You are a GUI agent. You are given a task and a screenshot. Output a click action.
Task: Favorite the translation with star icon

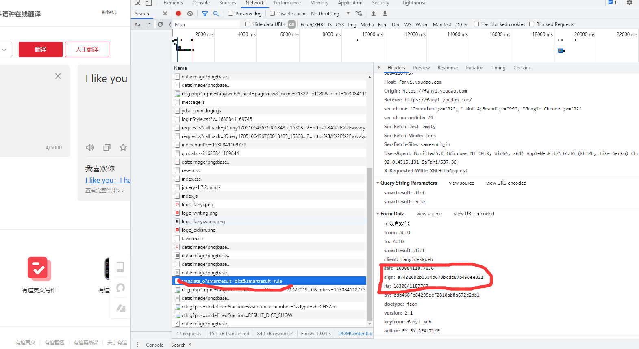tap(123, 147)
